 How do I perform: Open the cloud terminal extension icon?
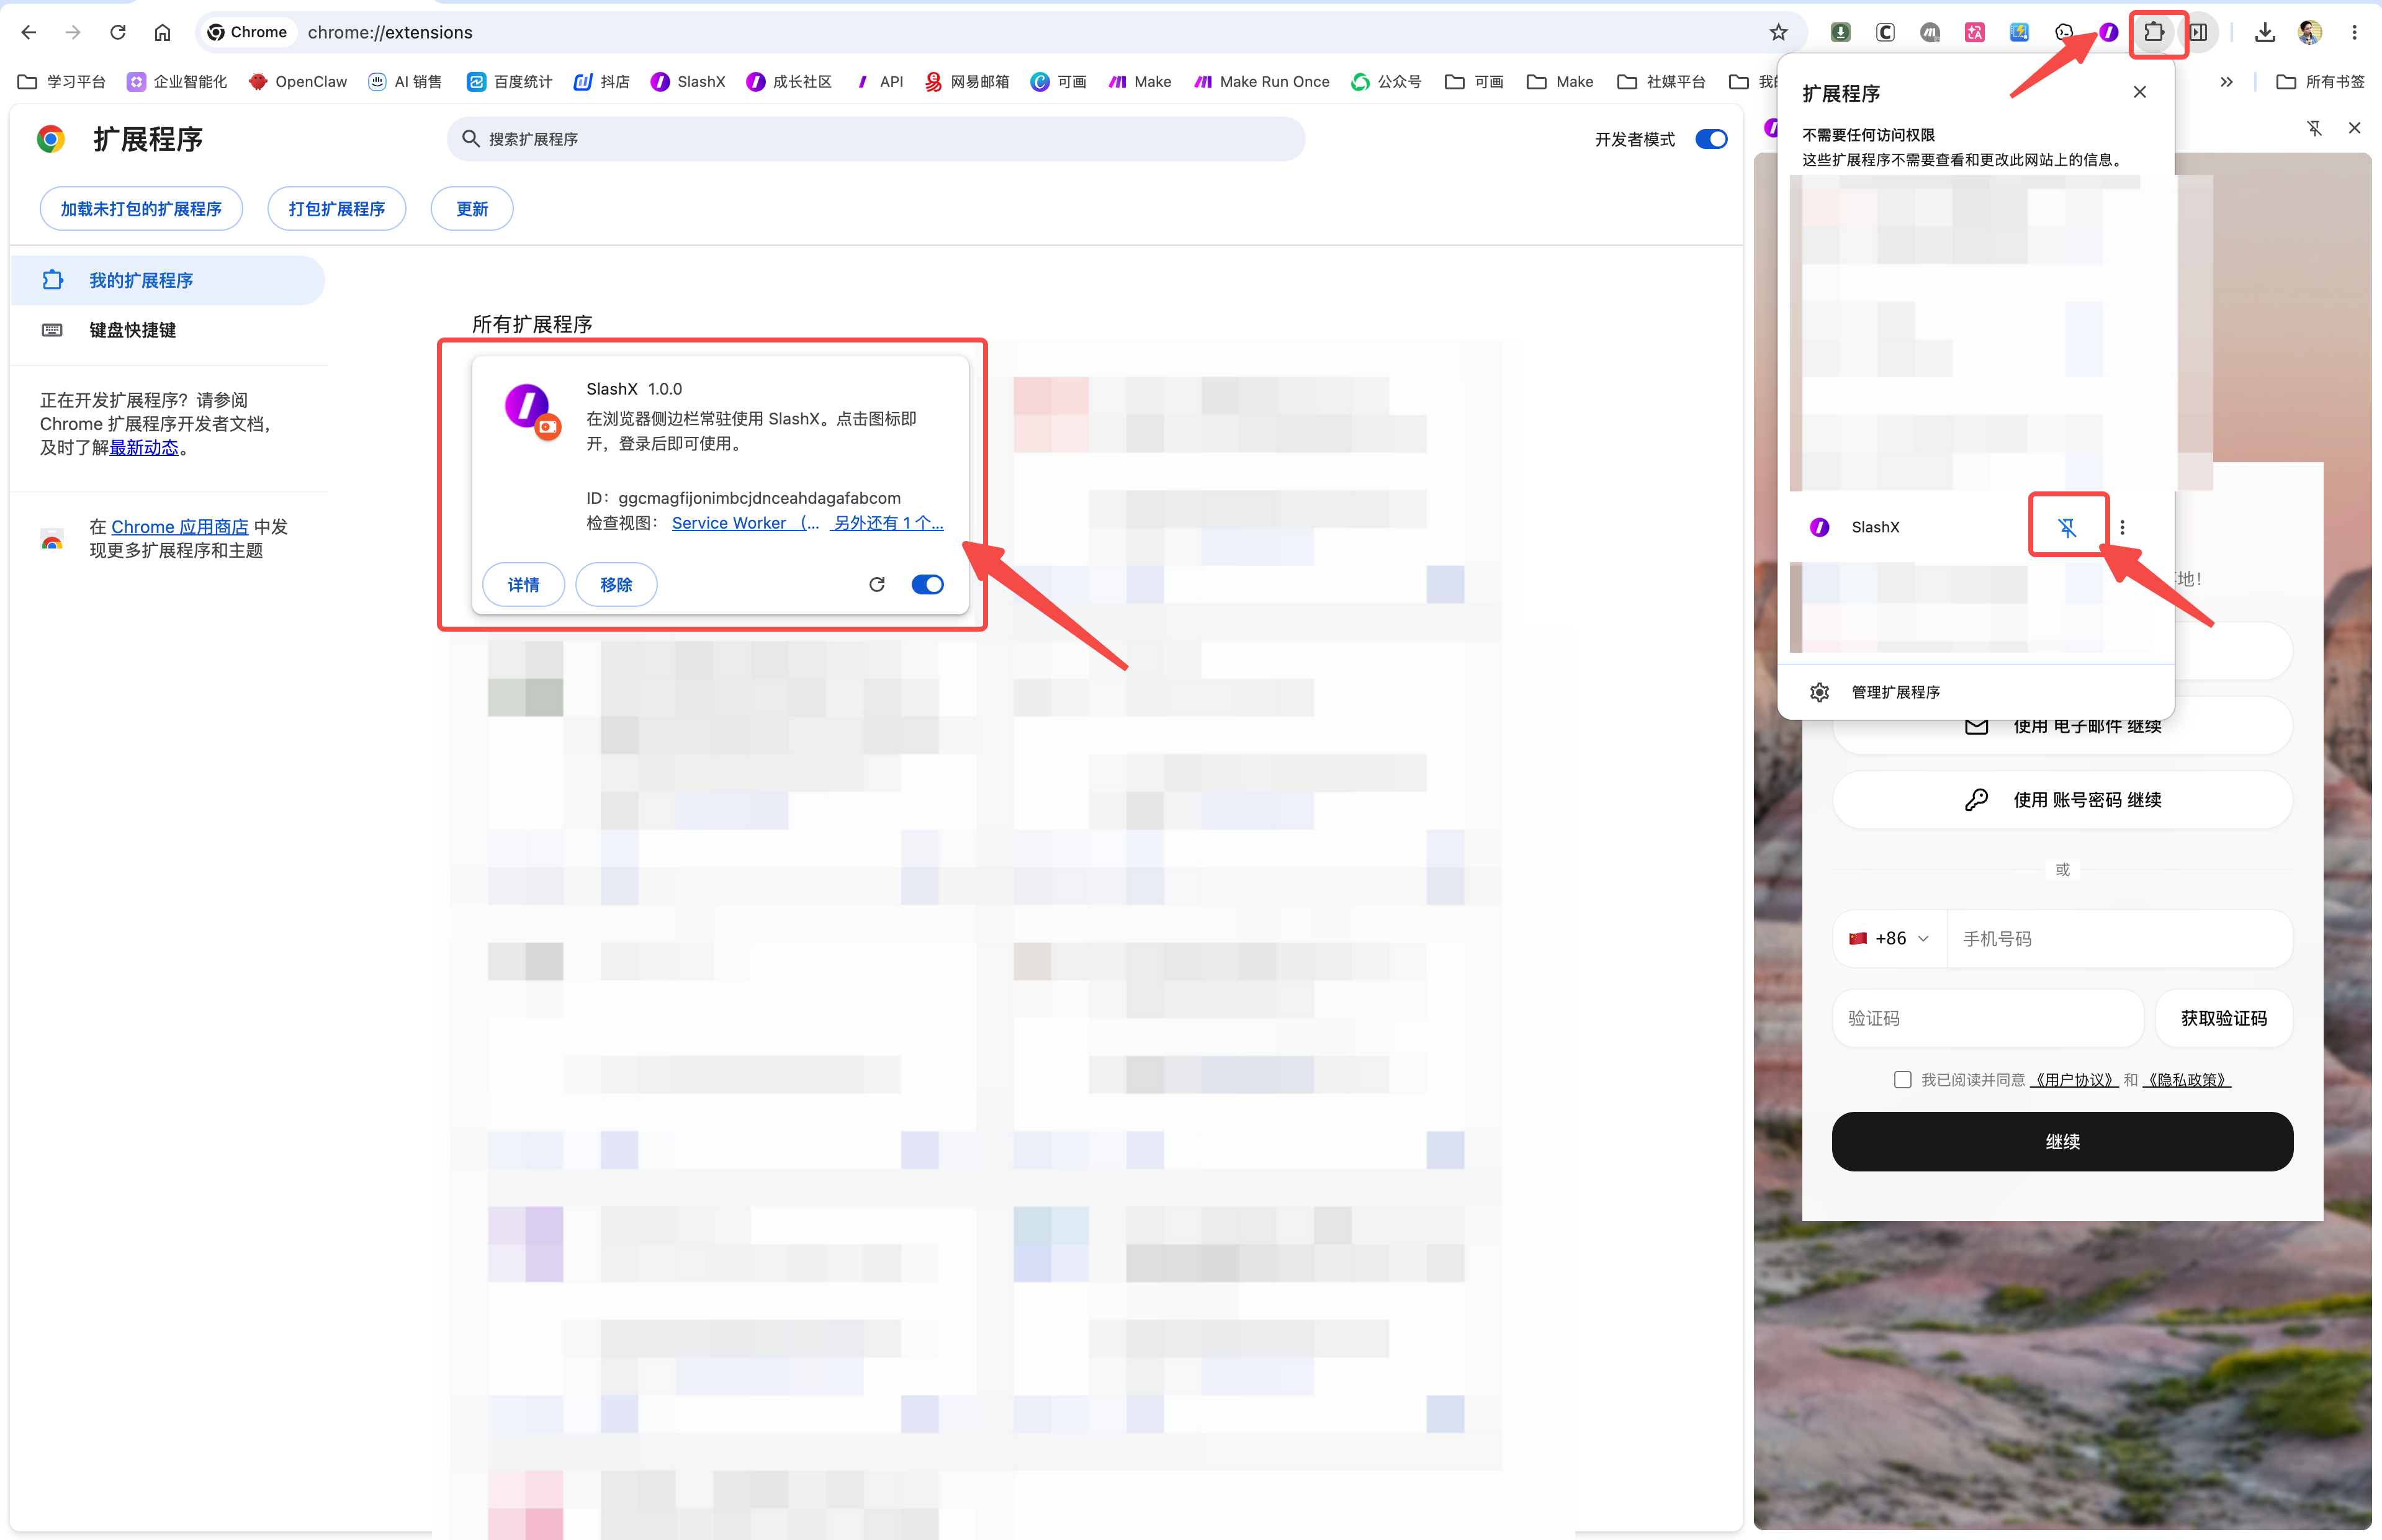pyautogui.click(x=2064, y=32)
